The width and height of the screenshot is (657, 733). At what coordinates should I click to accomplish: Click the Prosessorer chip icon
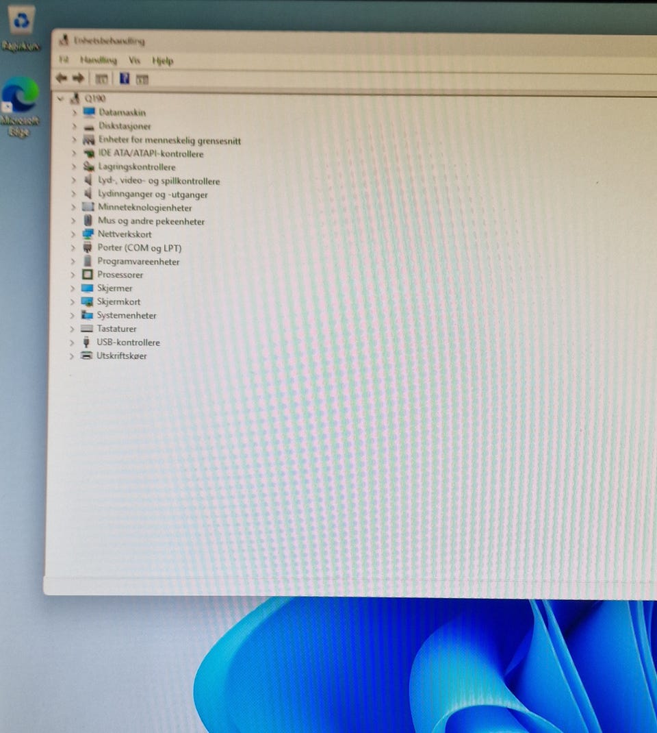click(x=88, y=274)
